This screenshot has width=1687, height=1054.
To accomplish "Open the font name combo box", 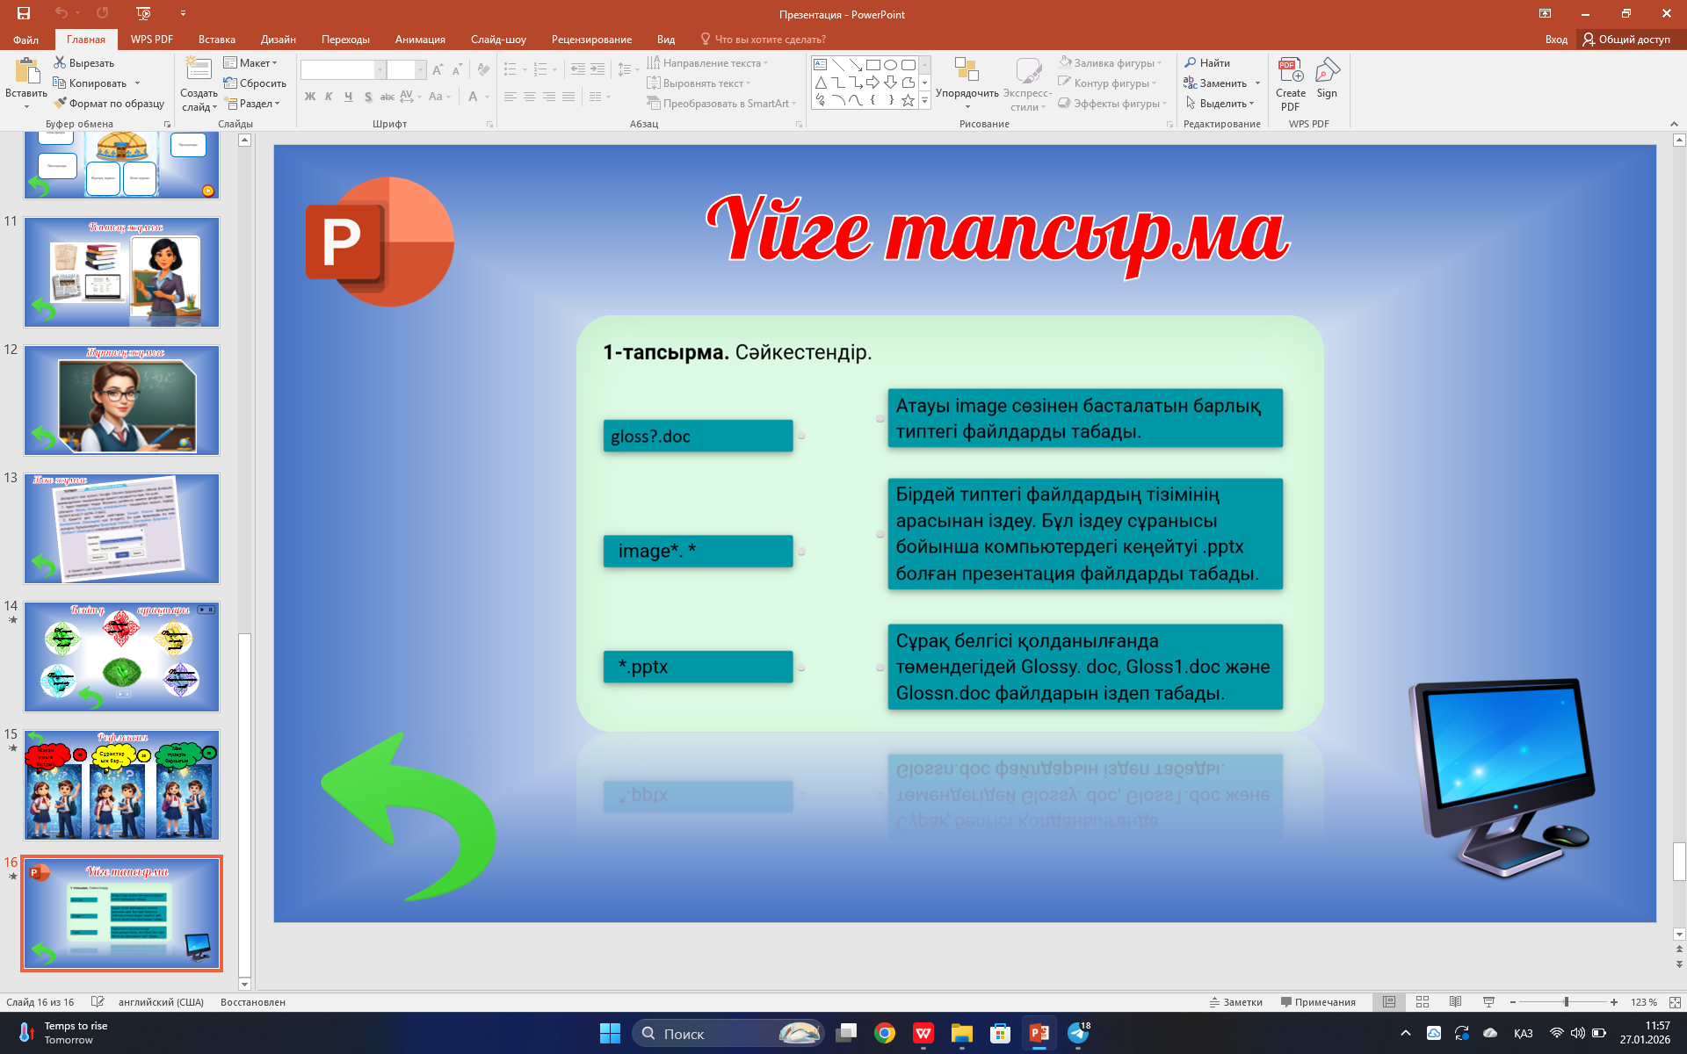I will (343, 69).
